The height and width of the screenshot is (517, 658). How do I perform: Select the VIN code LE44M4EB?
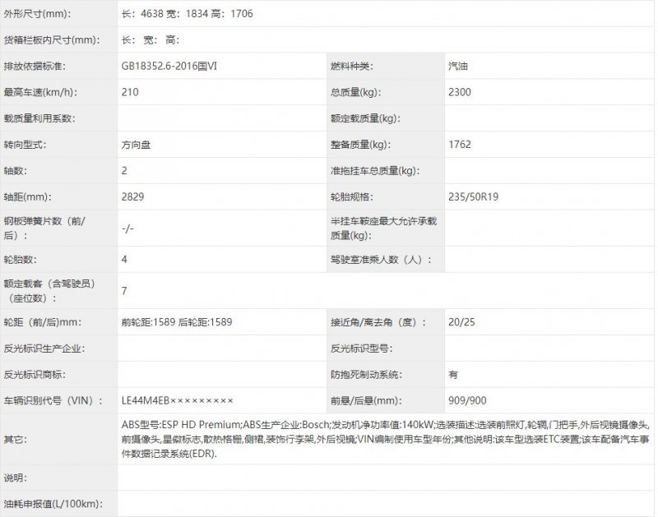point(177,400)
